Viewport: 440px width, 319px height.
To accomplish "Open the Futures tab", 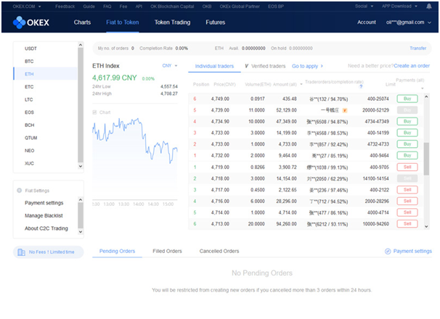I will (x=215, y=22).
